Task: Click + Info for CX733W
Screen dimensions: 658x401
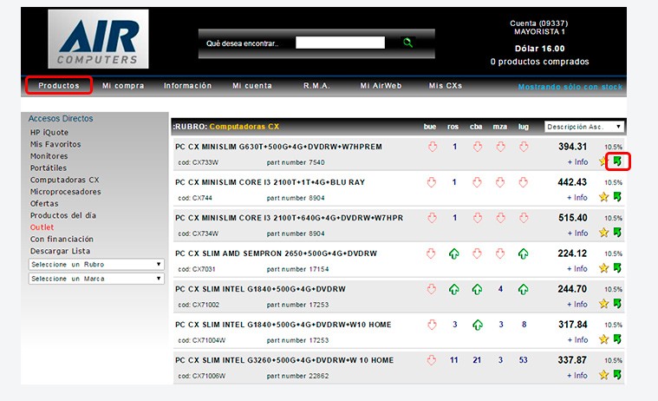Action: (577, 161)
